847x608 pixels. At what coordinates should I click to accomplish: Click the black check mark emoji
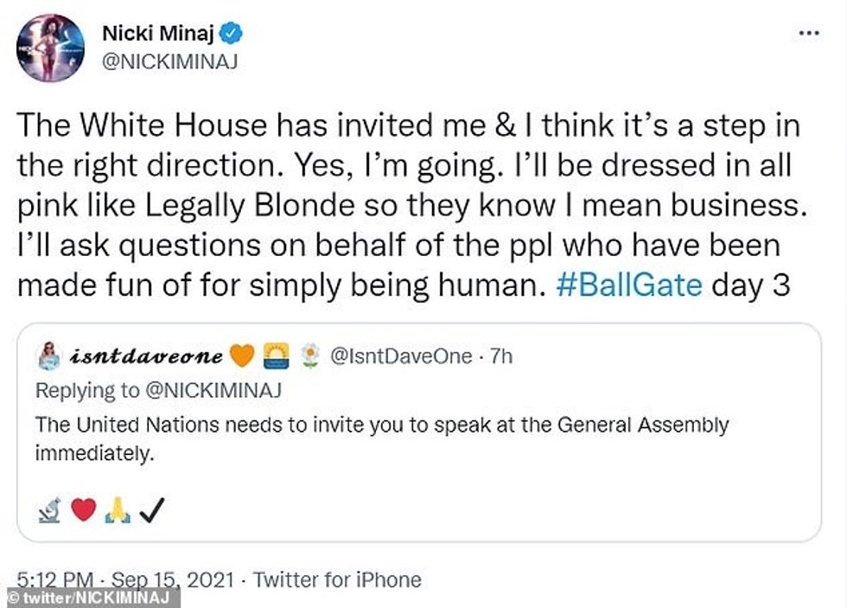pyautogui.click(x=150, y=512)
